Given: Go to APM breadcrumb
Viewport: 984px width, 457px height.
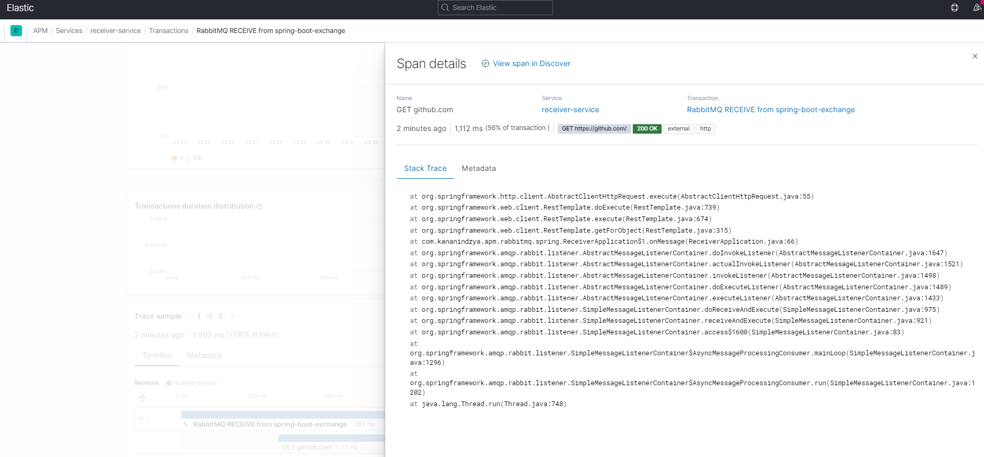Looking at the screenshot, I should coord(40,30).
